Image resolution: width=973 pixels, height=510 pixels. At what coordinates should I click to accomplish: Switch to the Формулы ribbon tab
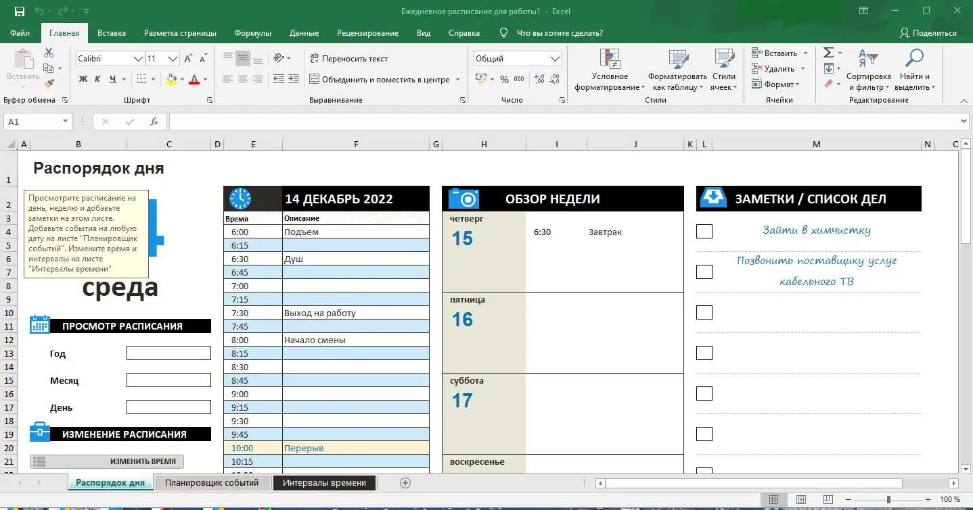tap(253, 33)
